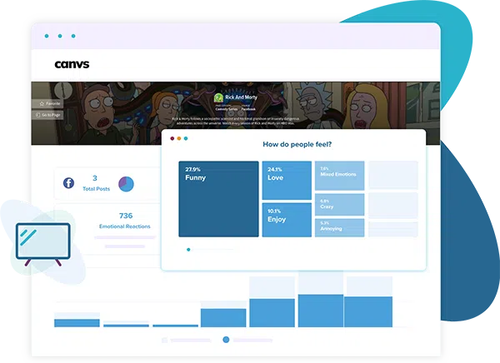Click the blue circle legend marker below chart
Screen dimensions: 500x363
click(x=226, y=340)
